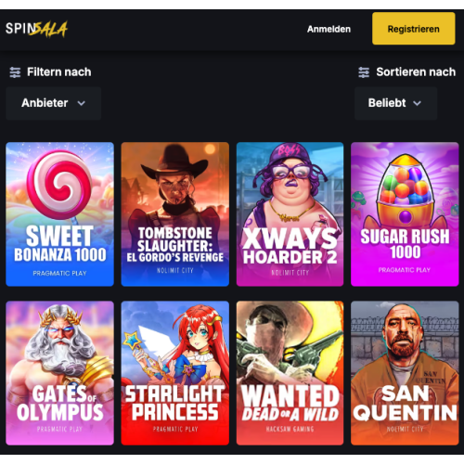Open the Starlight Princess game tile
The width and height of the screenshot is (464, 464).
(175, 373)
